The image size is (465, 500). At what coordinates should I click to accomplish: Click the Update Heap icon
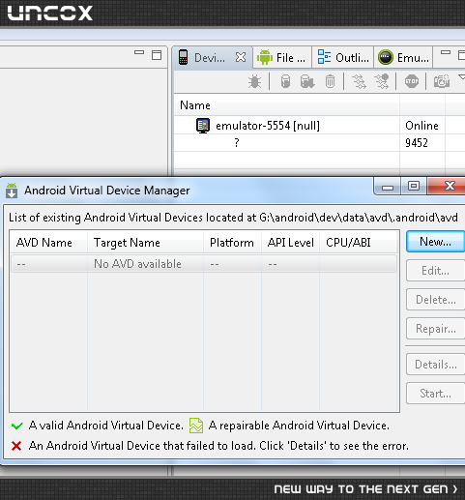[x=285, y=81]
